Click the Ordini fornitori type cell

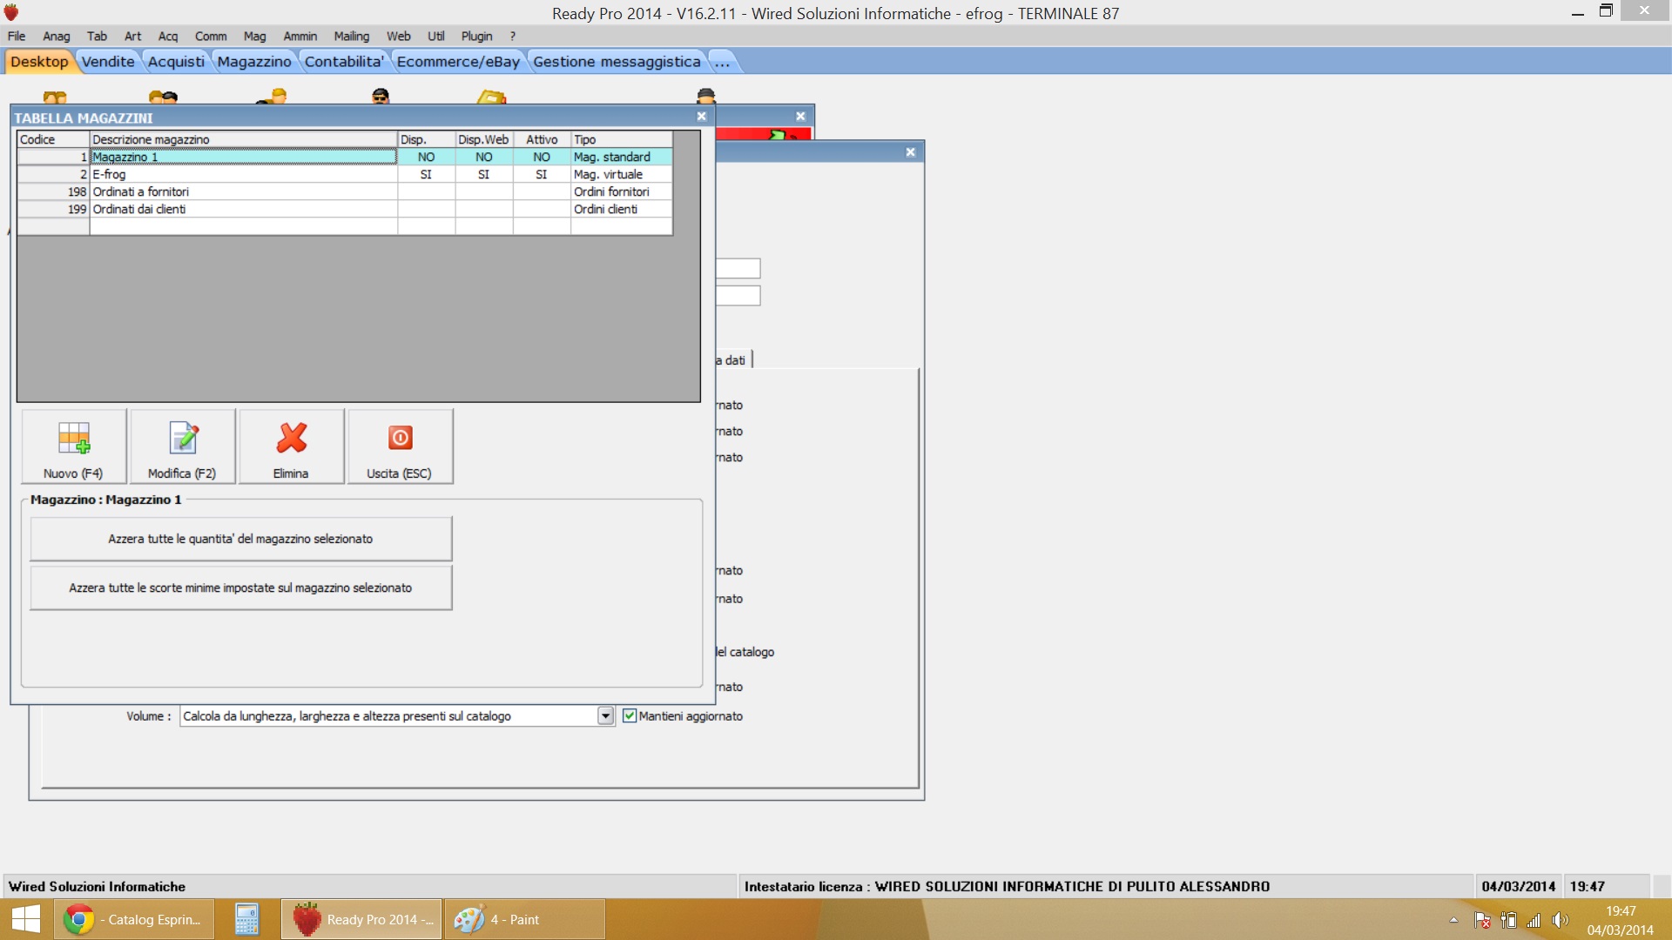622,191
